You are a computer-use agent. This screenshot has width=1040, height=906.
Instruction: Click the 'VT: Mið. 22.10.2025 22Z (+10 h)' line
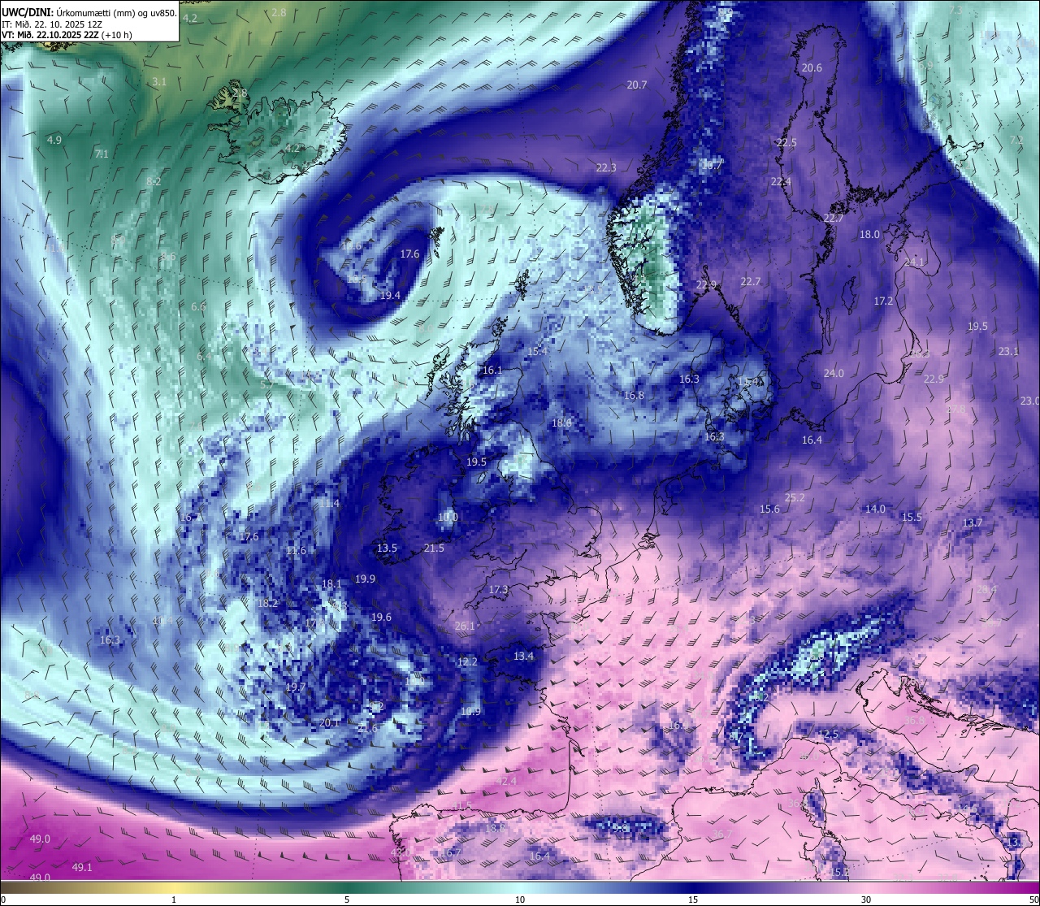[67, 35]
